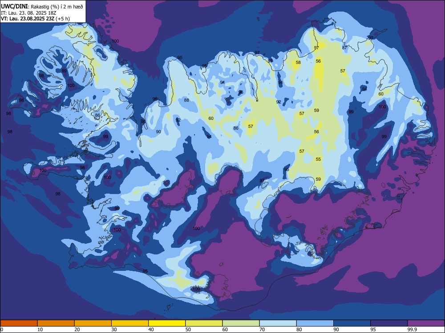
Task: Click the medium blue 80–90 legend swatch
Action: coord(315,323)
